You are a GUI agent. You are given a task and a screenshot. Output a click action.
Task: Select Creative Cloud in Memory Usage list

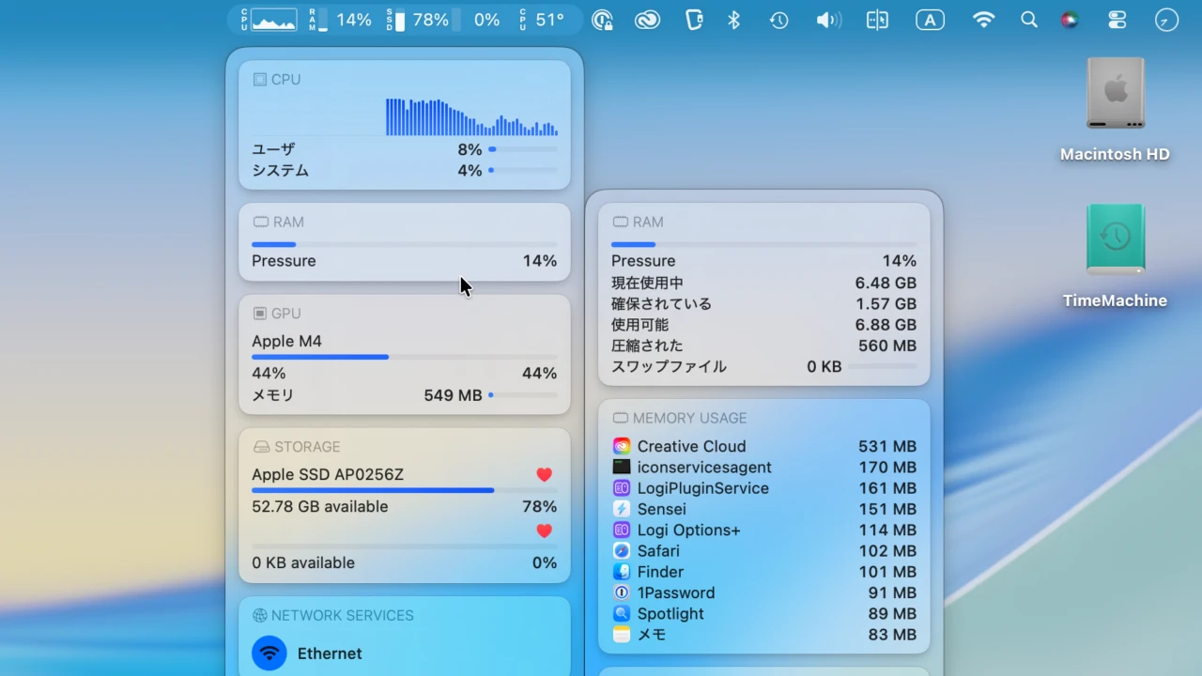691,447
